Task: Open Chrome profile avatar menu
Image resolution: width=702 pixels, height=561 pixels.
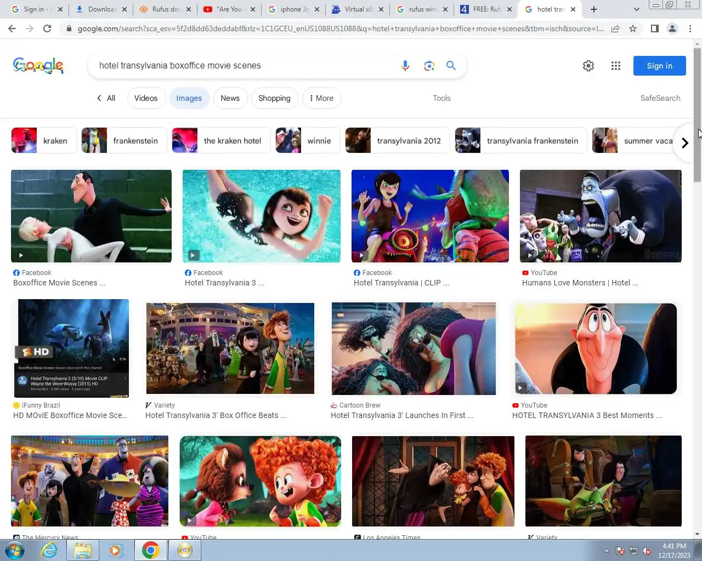Action: pos(672,28)
